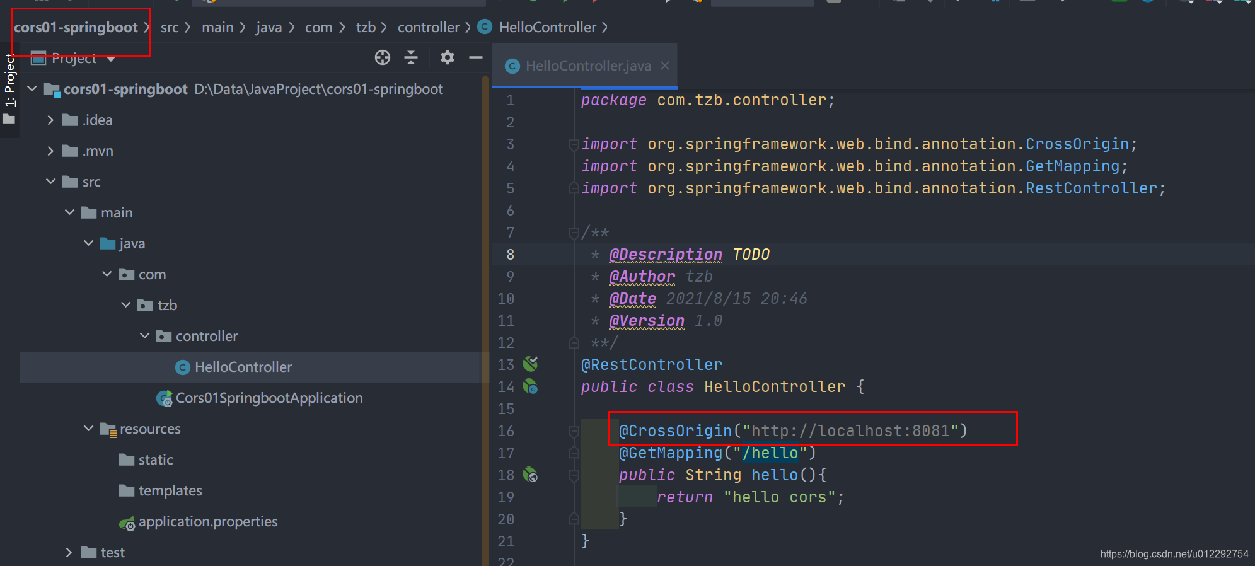Click the collapse all icon in Project panel
The width and height of the screenshot is (1255, 566).
point(411,57)
